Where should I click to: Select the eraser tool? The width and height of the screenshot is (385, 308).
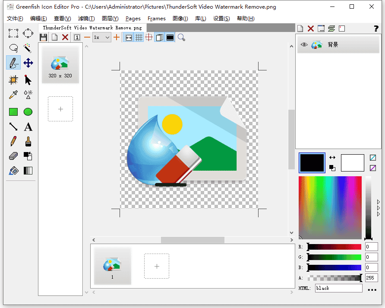pos(13,156)
